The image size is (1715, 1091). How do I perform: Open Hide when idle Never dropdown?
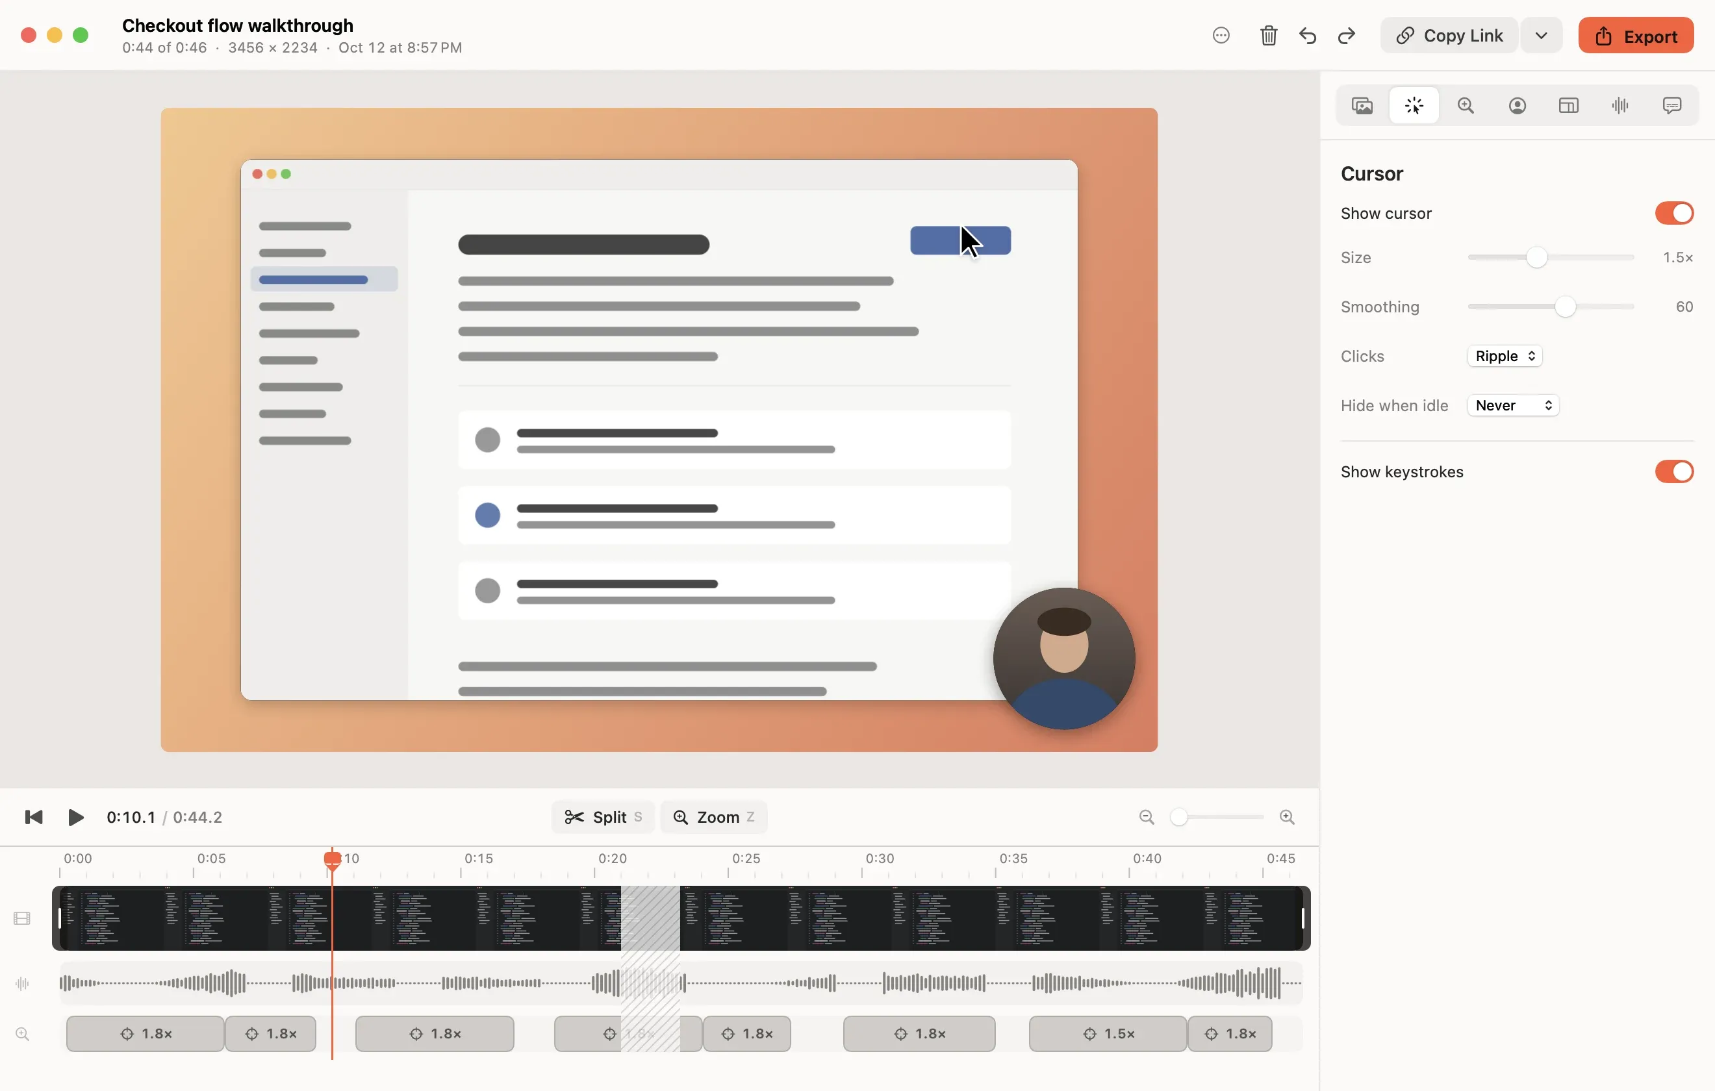1514,405
